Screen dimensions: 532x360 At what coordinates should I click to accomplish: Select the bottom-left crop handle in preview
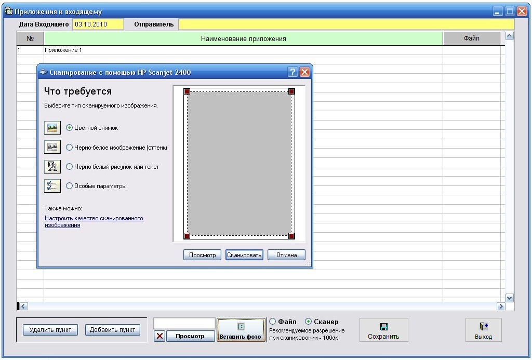(187, 236)
